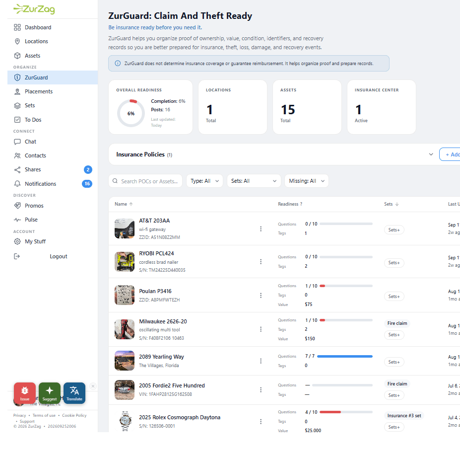The width and height of the screenshot is (460, 455).
Task: Click Insurance #3 set tag on Rolex
Action: 404,416
